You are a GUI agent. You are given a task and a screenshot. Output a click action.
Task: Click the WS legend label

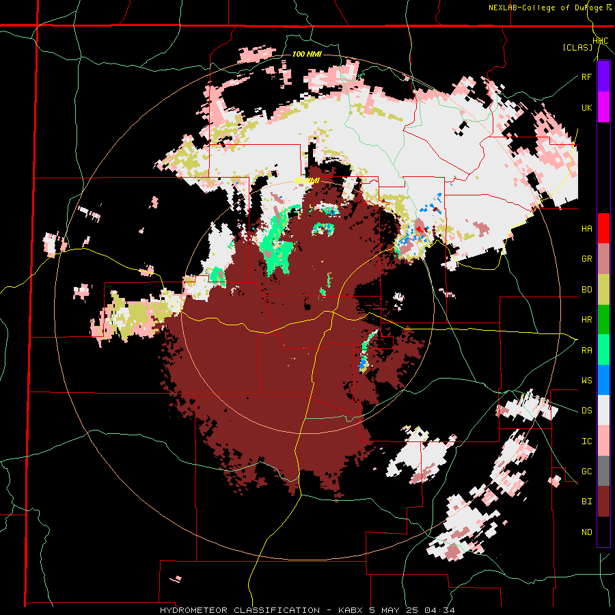(587, 381)
